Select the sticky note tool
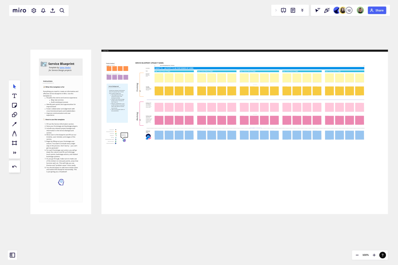This screenshot has width=398, height=265. tap(14, 105)
